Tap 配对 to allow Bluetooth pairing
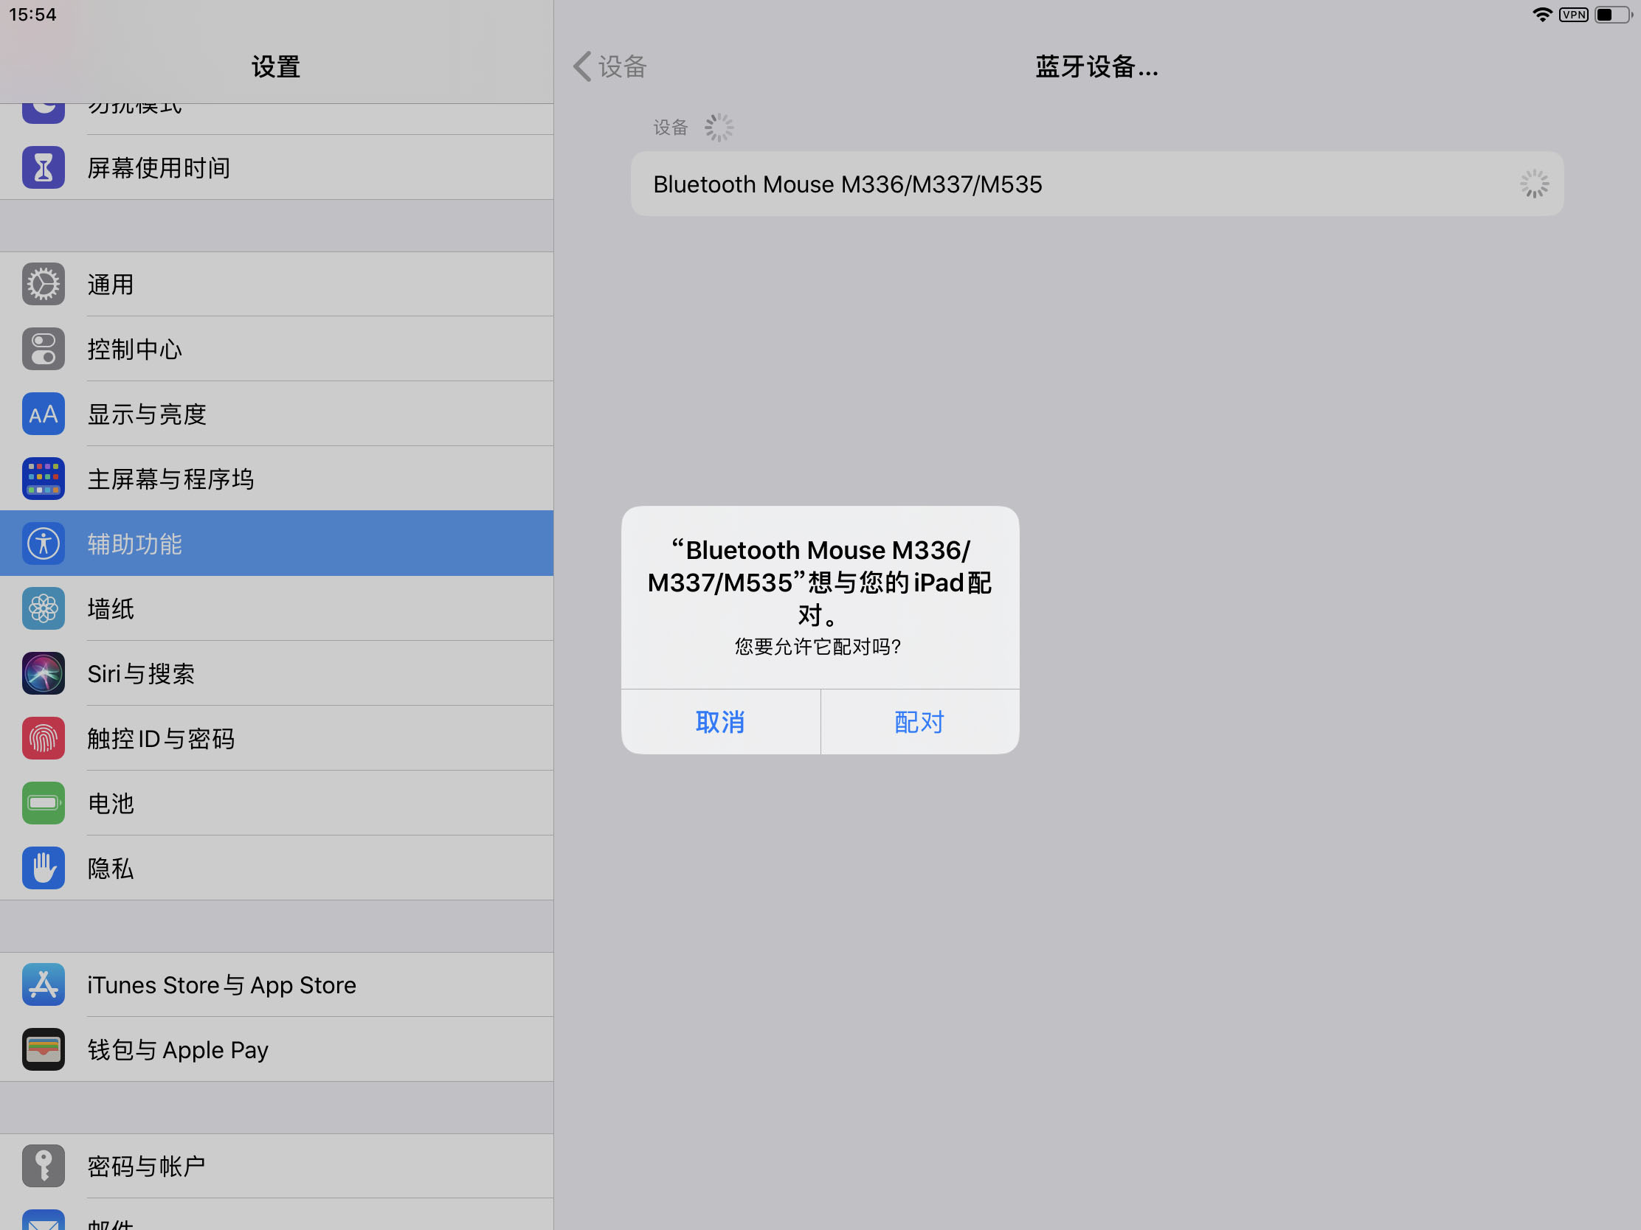Screen dimensions: 1641x1230 [x=919, y=721]
